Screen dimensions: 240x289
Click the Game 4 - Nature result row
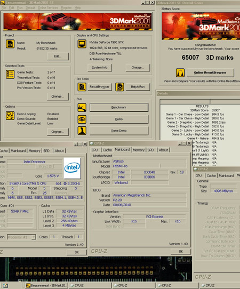point(205,139)
